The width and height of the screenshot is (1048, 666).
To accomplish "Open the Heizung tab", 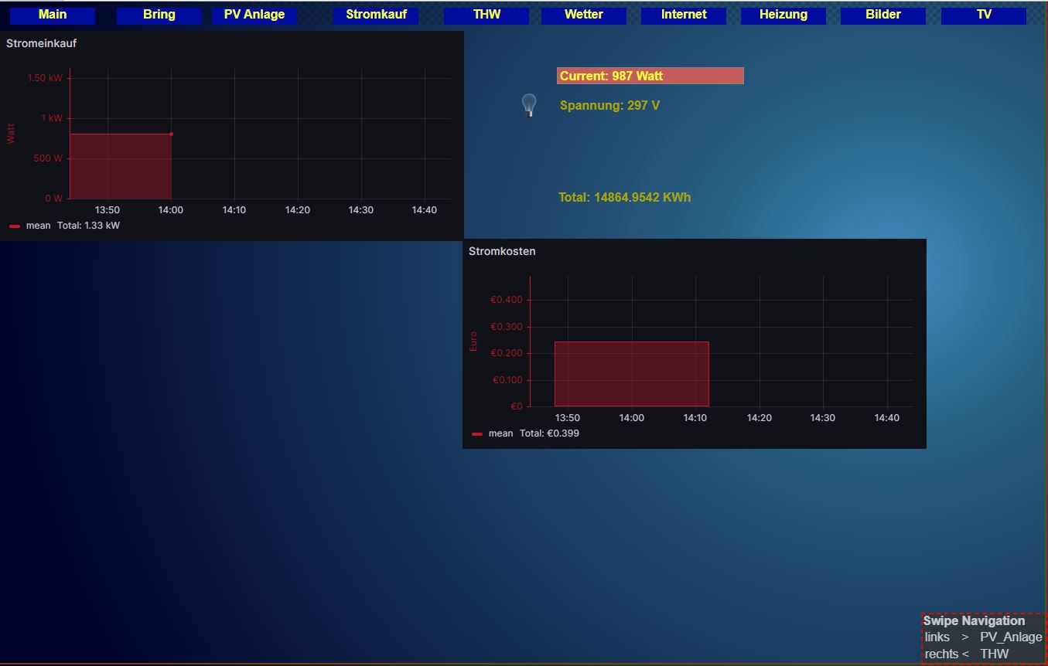I will [x=783, y=15].
